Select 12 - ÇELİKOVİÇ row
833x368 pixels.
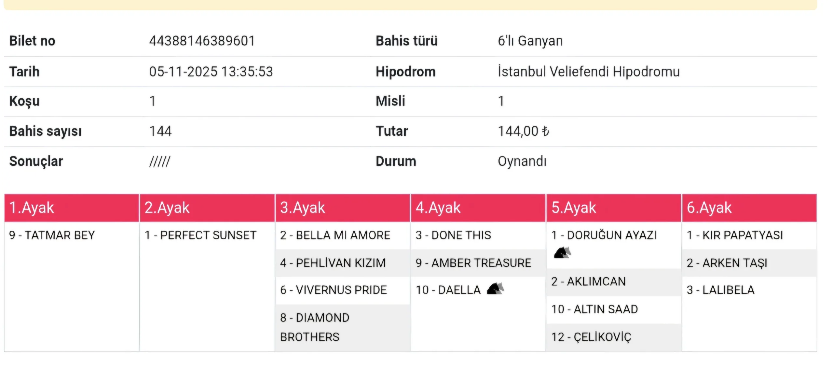591,337
